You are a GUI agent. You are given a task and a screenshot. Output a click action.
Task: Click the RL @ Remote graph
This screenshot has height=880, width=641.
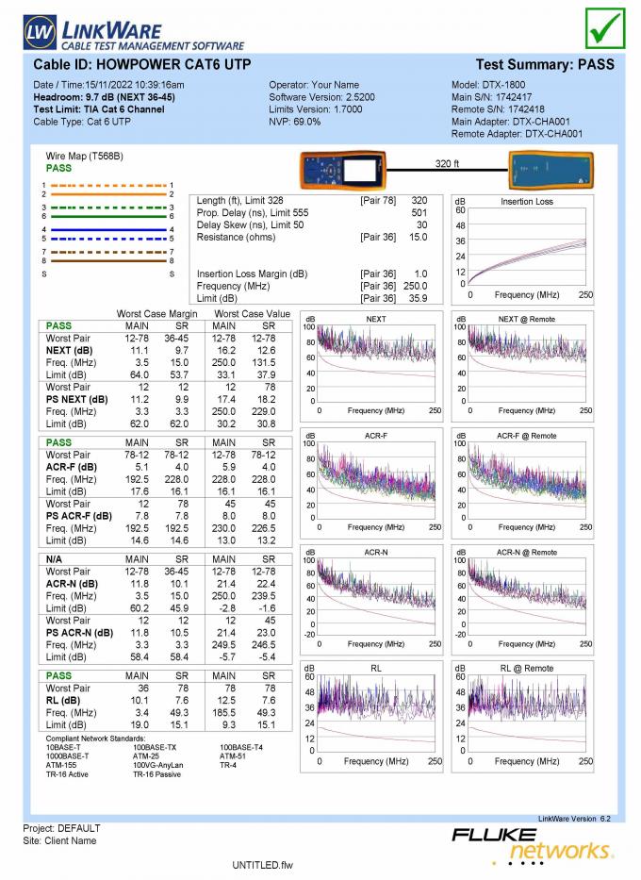528,714
